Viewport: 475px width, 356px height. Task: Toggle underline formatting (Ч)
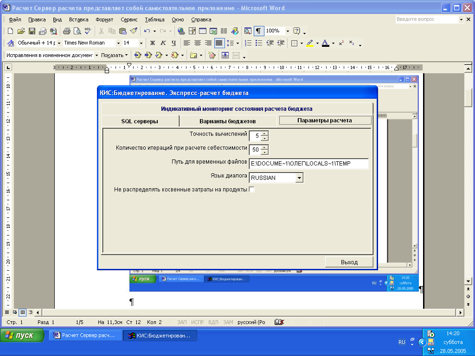(173, 43)
